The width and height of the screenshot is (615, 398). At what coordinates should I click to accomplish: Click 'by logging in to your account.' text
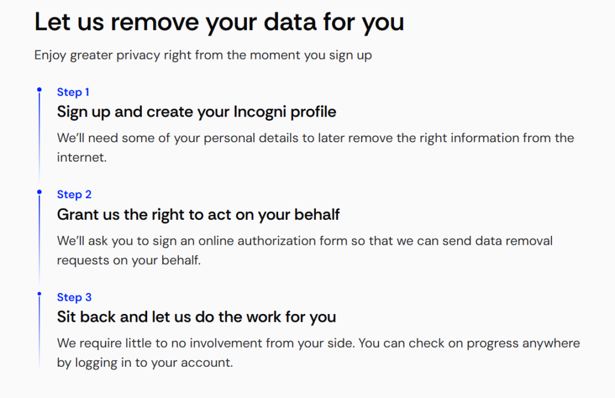(x=145, y=363)
